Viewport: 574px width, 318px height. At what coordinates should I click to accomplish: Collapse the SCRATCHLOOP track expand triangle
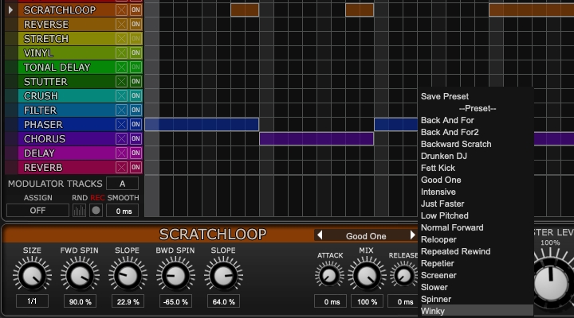point(10,10)
